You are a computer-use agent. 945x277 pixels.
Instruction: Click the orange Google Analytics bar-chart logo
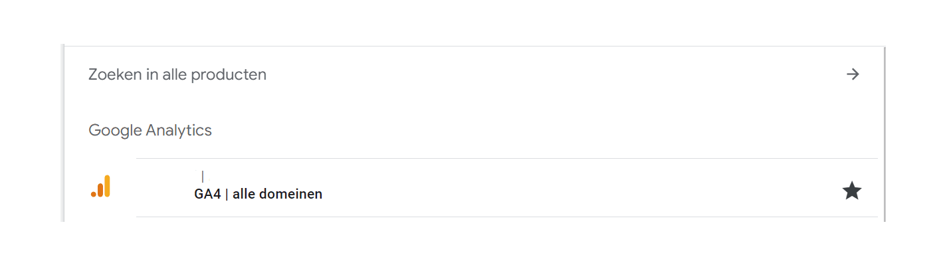pos(100,187)
